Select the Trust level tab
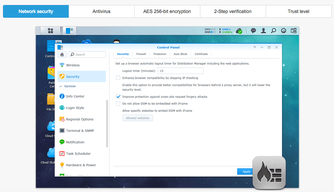Screen dimensions: 334x192 pyautogui.click(x=298, y=11)
